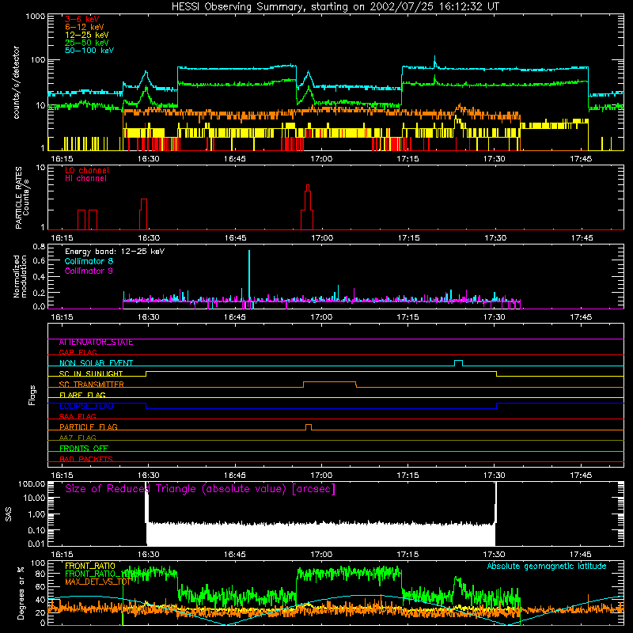Select the cyan 50-100 keV legend entry
The image size is (633, 633).
coord(89,51)
